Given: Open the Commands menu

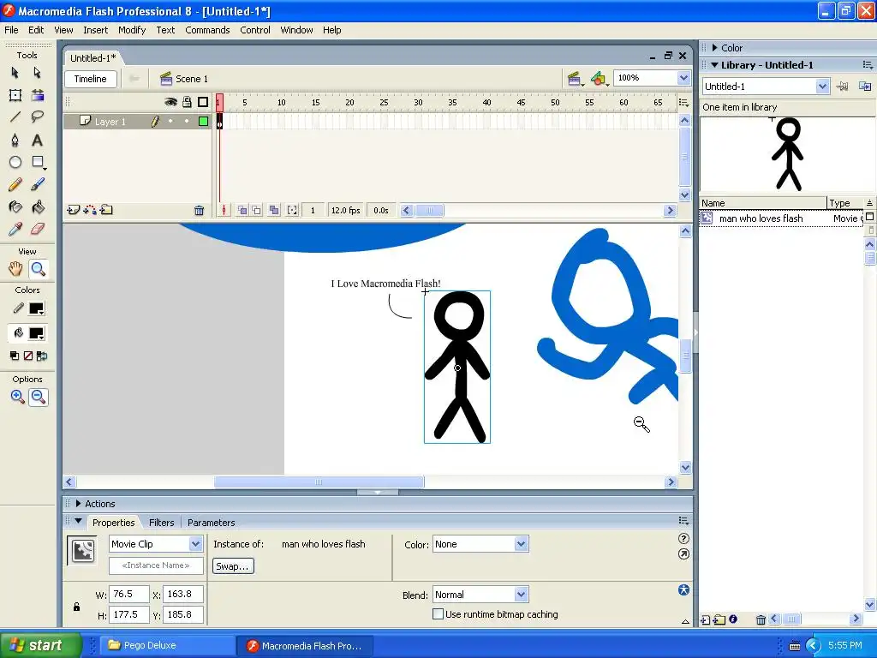Looking at the screenshot, I should click(207, 30).
